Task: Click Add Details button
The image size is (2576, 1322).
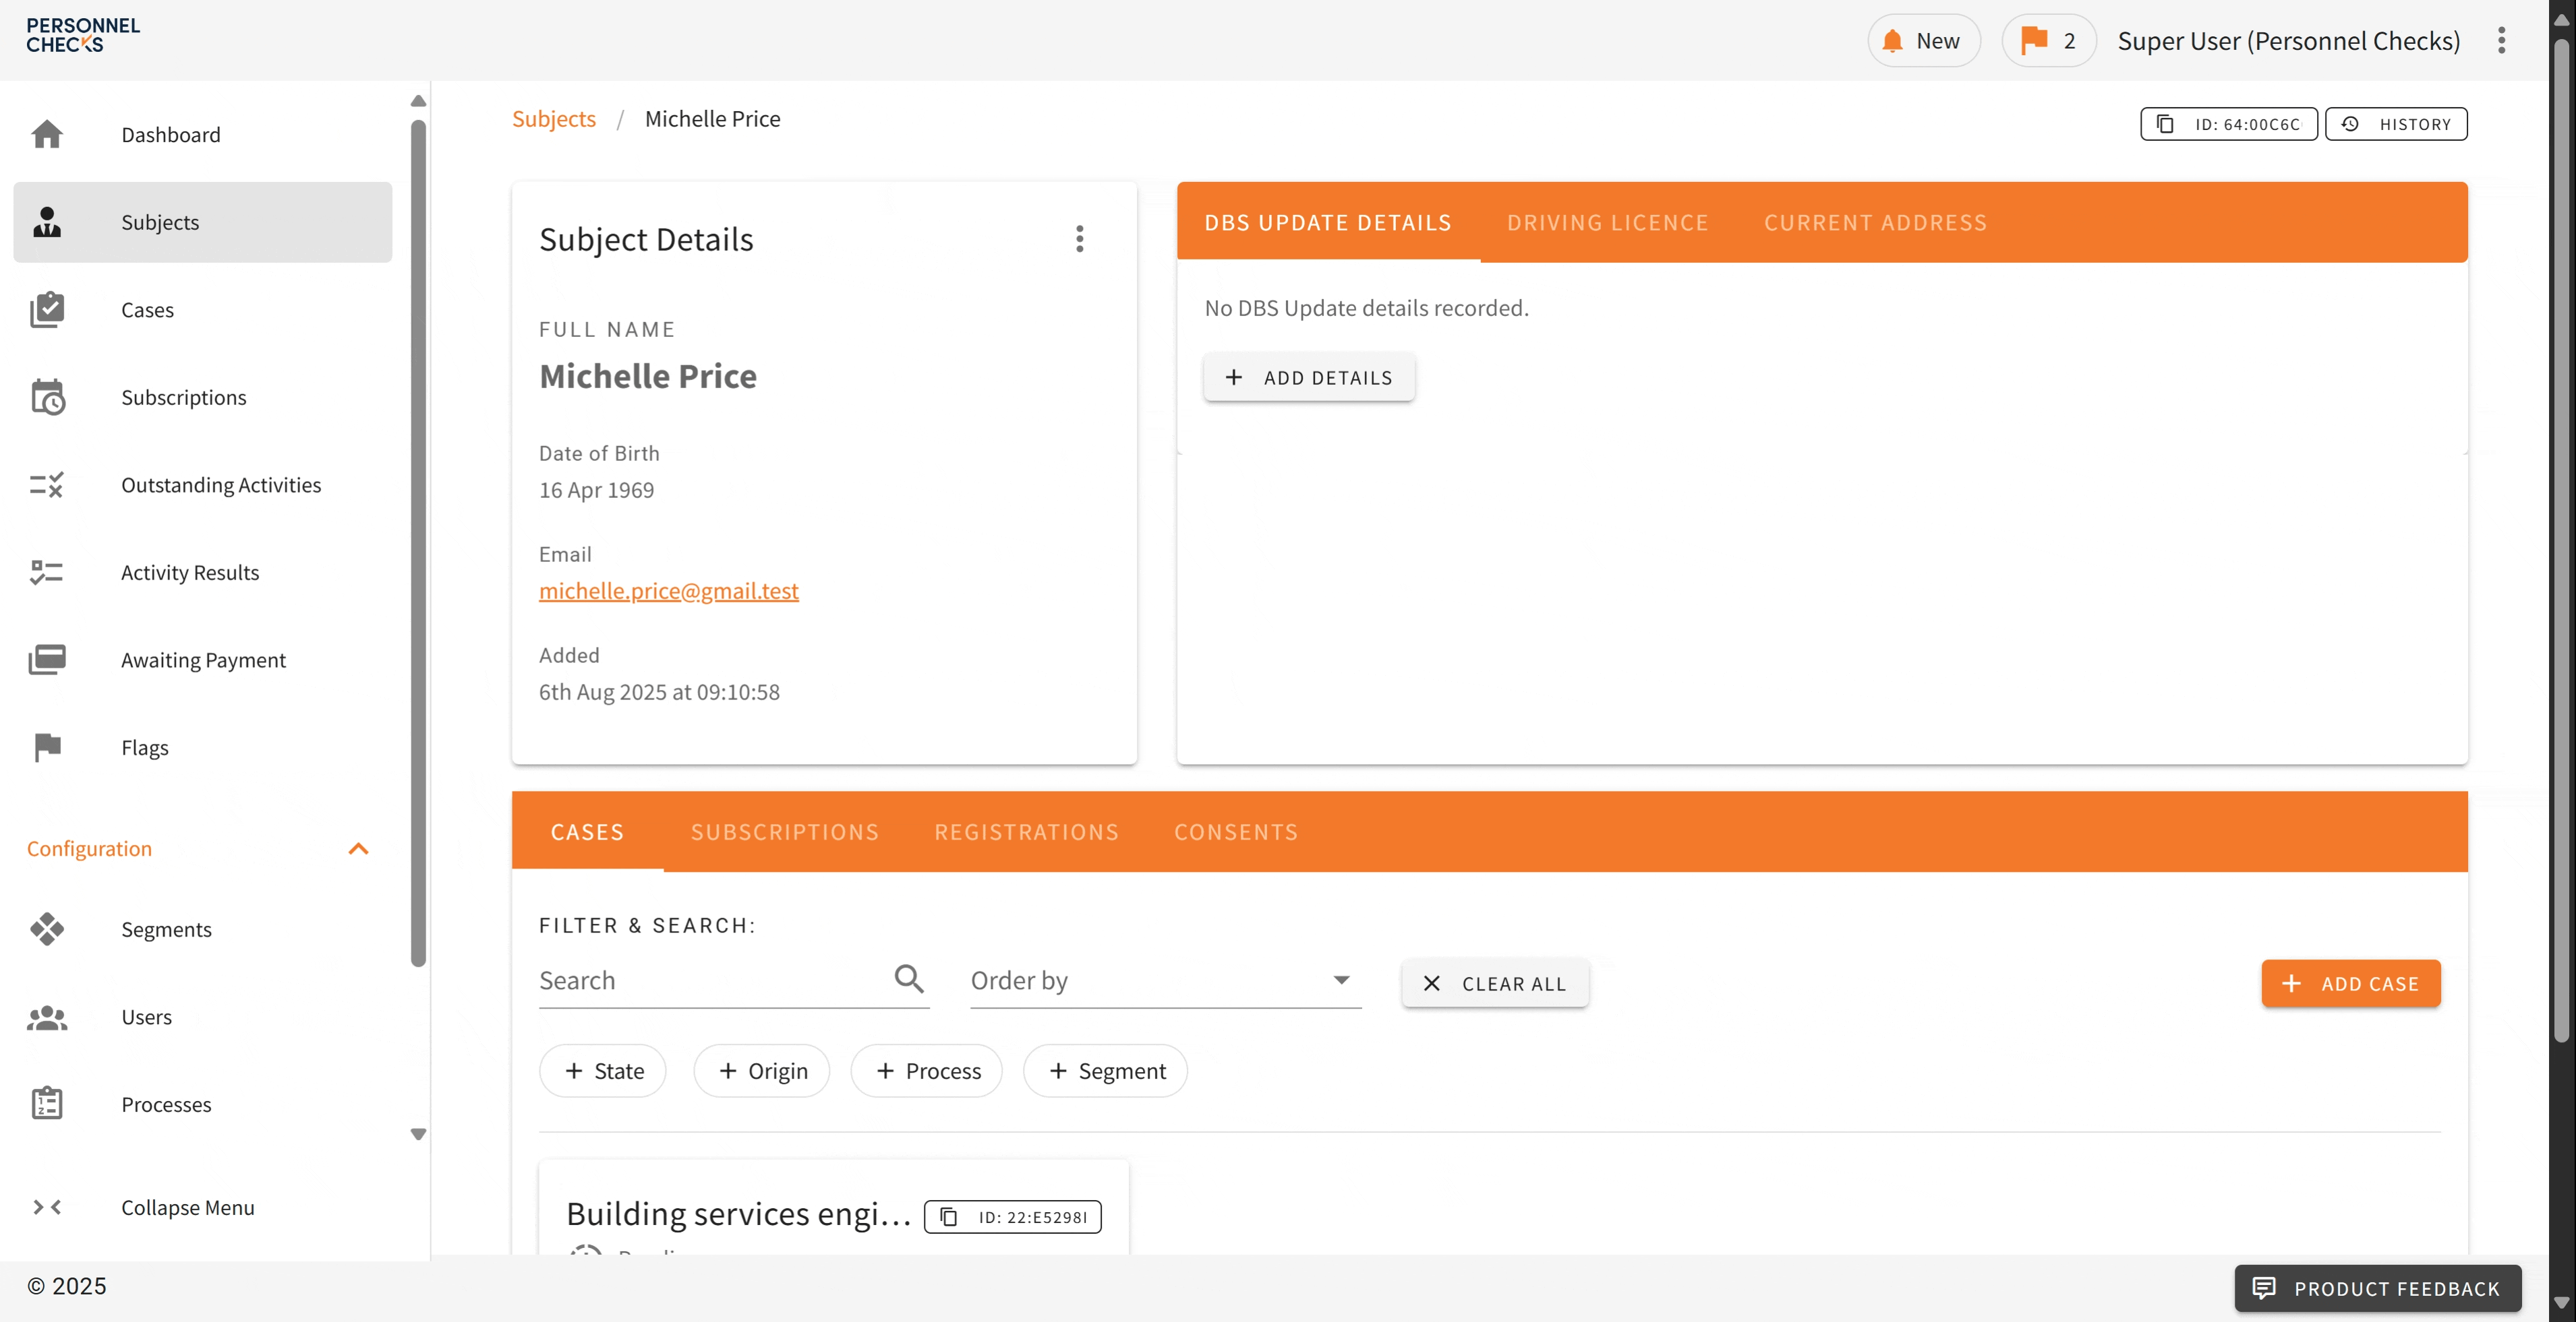Action: pyautogui.click(x=1309, y=378)
